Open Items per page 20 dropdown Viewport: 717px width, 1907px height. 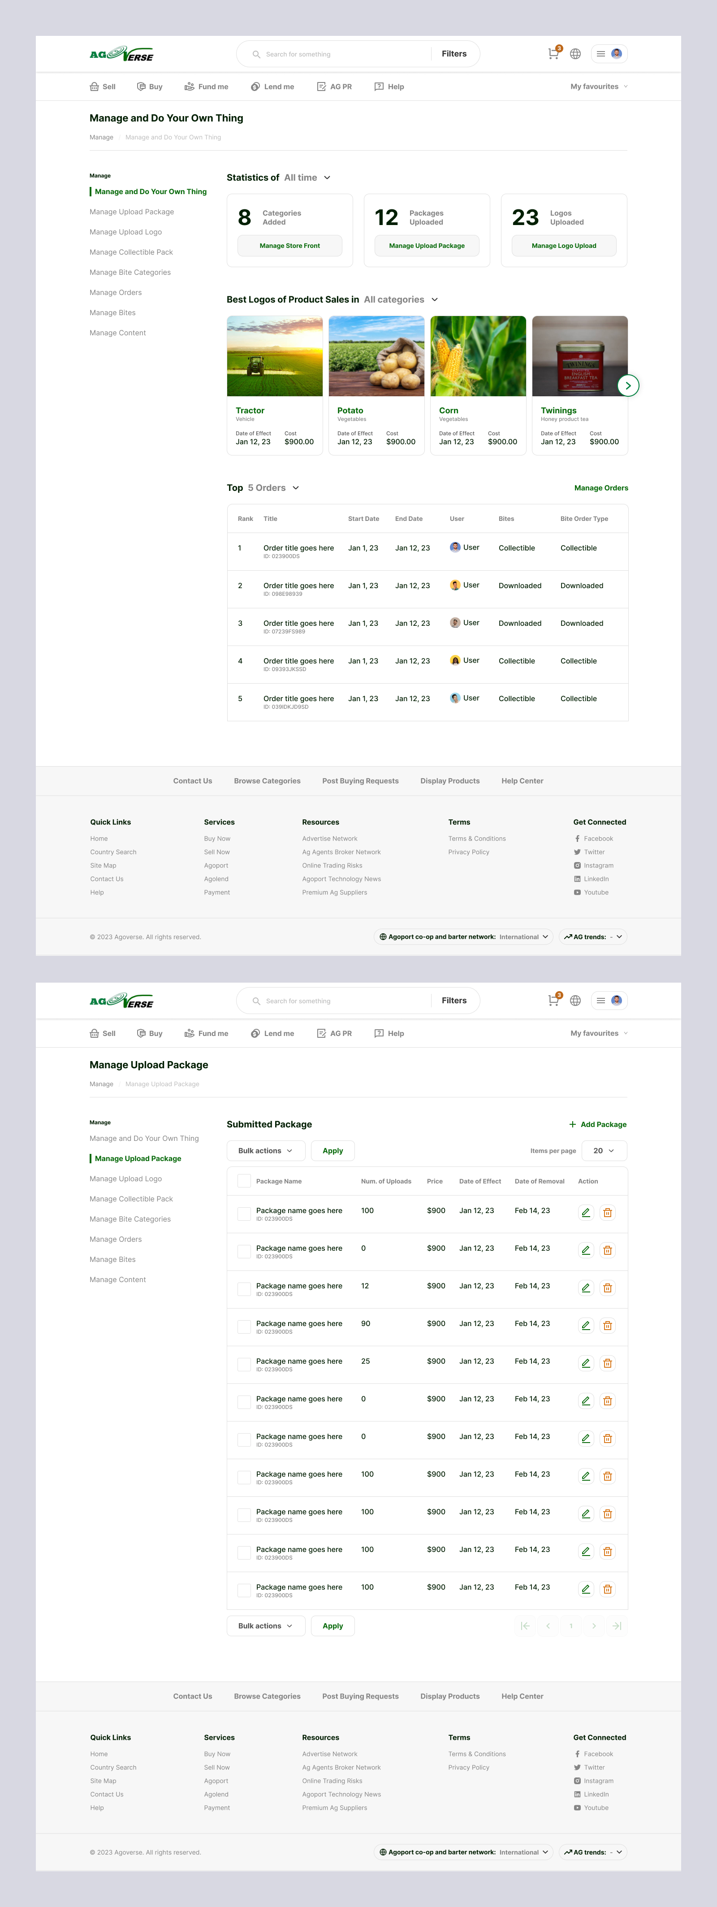(604, 1150)
